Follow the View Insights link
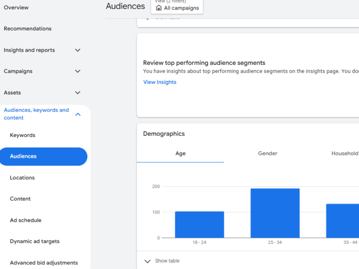 click(x=160, y=82)
